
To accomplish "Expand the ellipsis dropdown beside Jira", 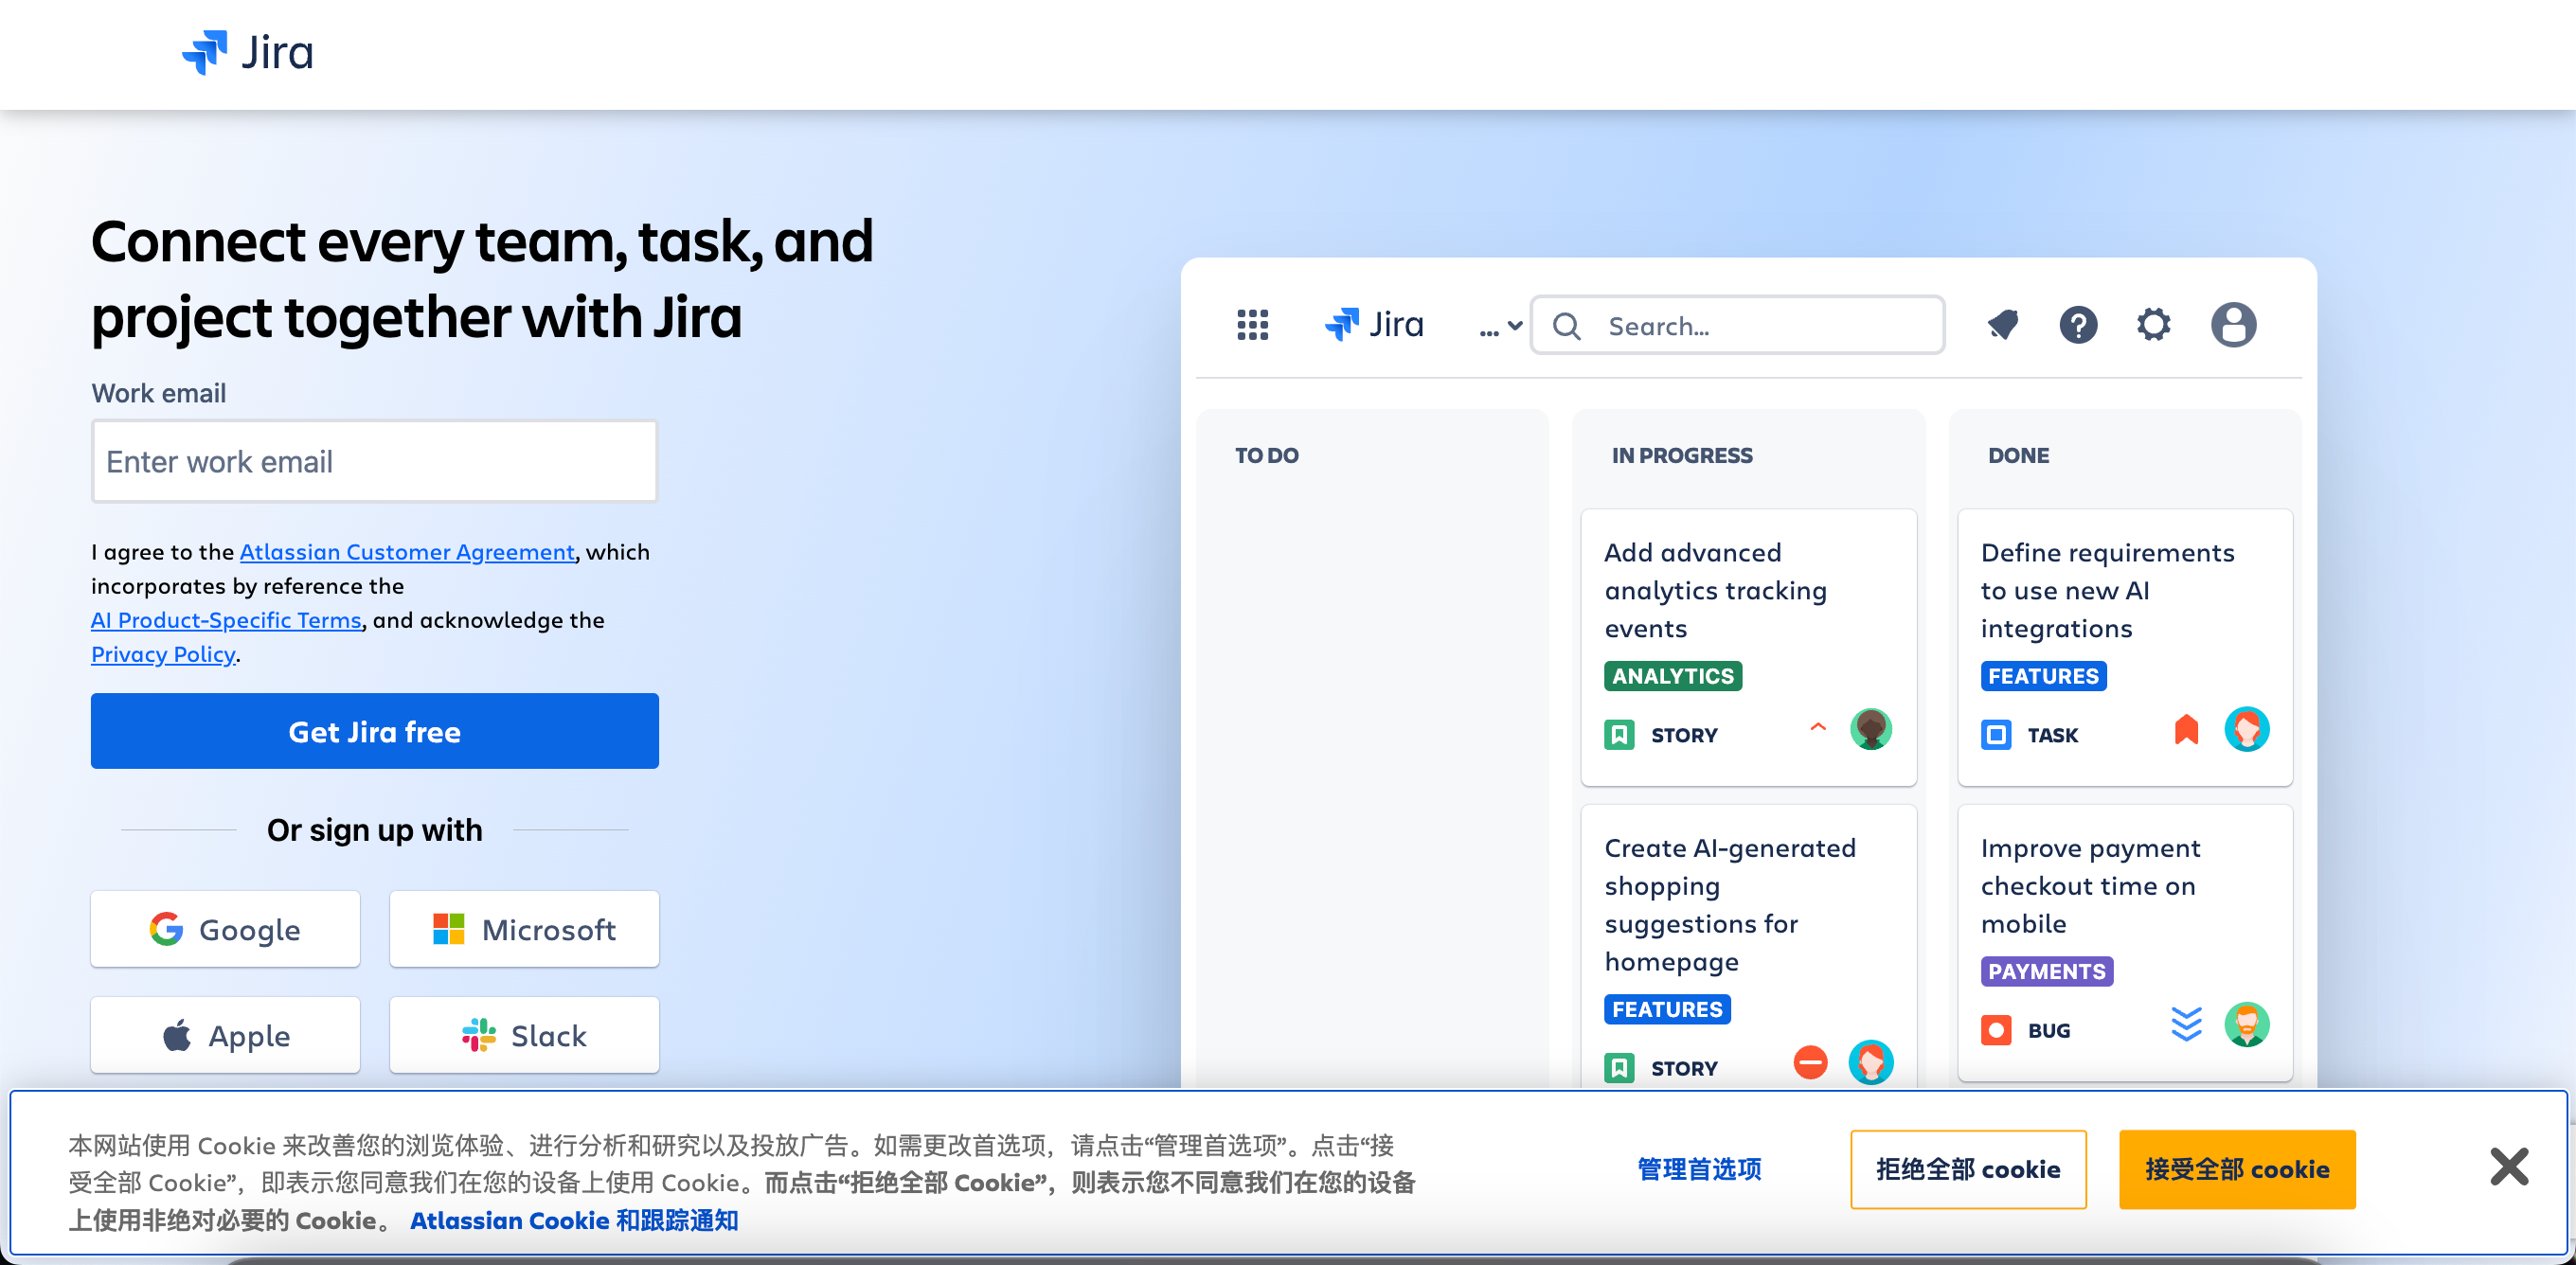I will pos(1500,326).
